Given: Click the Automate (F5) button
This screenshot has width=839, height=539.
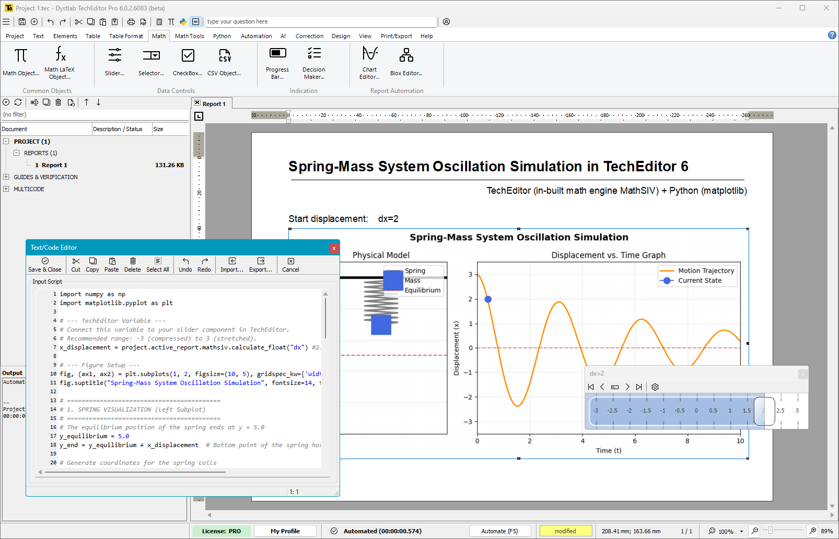Looking at the screenshot, I should point(500,531).
